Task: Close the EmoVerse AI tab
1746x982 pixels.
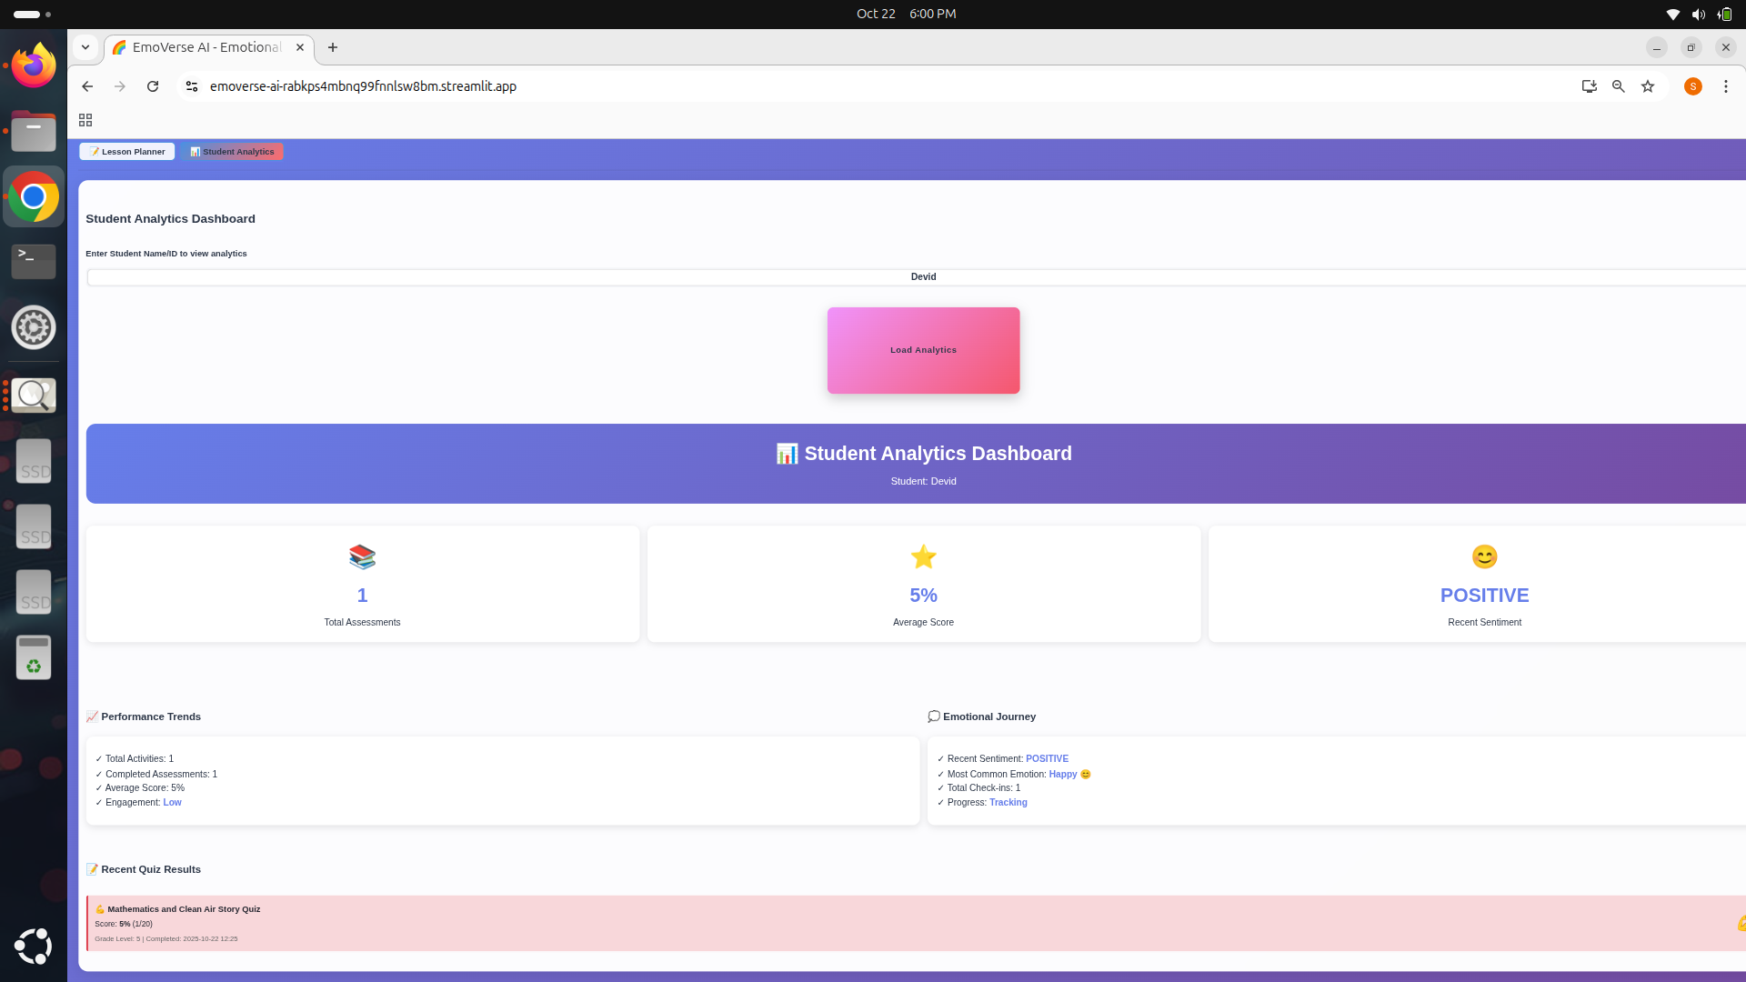Action: click(300, 47)
